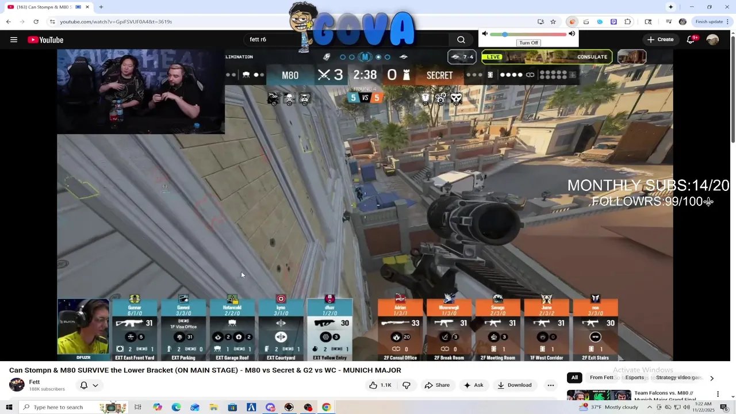
Task: Open the YouTube account avatar menu
Action: tap(712, 40)
